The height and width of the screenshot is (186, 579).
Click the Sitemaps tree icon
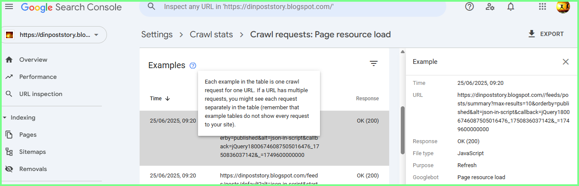click(9, 152)
